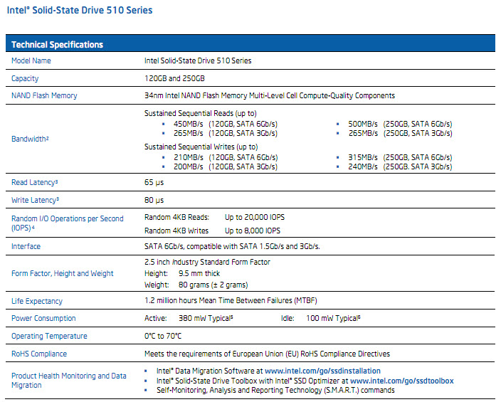Click the '34nm Intel NAND Flash Memory' description
501x402 pixels.
270,95
